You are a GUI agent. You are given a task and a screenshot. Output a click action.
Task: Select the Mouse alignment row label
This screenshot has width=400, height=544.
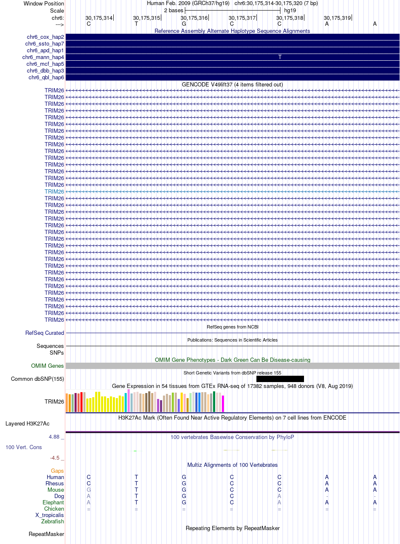[56, 490]
